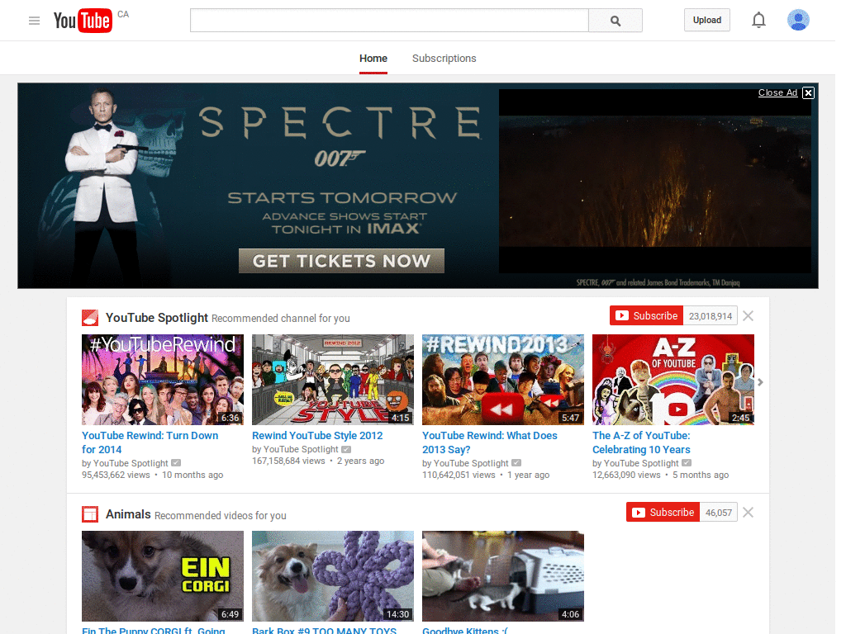Click the Animals channel icon
Image resolution: width=846 pixels, height=634 pixels.
(90, 514)
